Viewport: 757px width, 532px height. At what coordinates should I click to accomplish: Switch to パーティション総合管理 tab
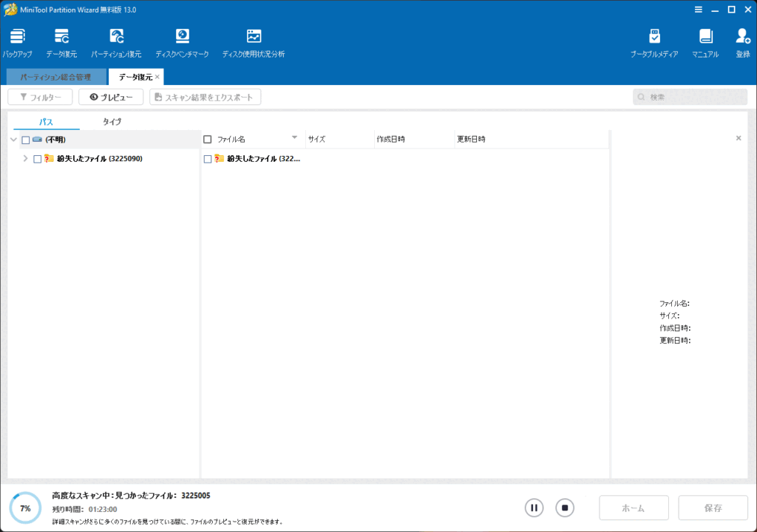coord(55,77)
